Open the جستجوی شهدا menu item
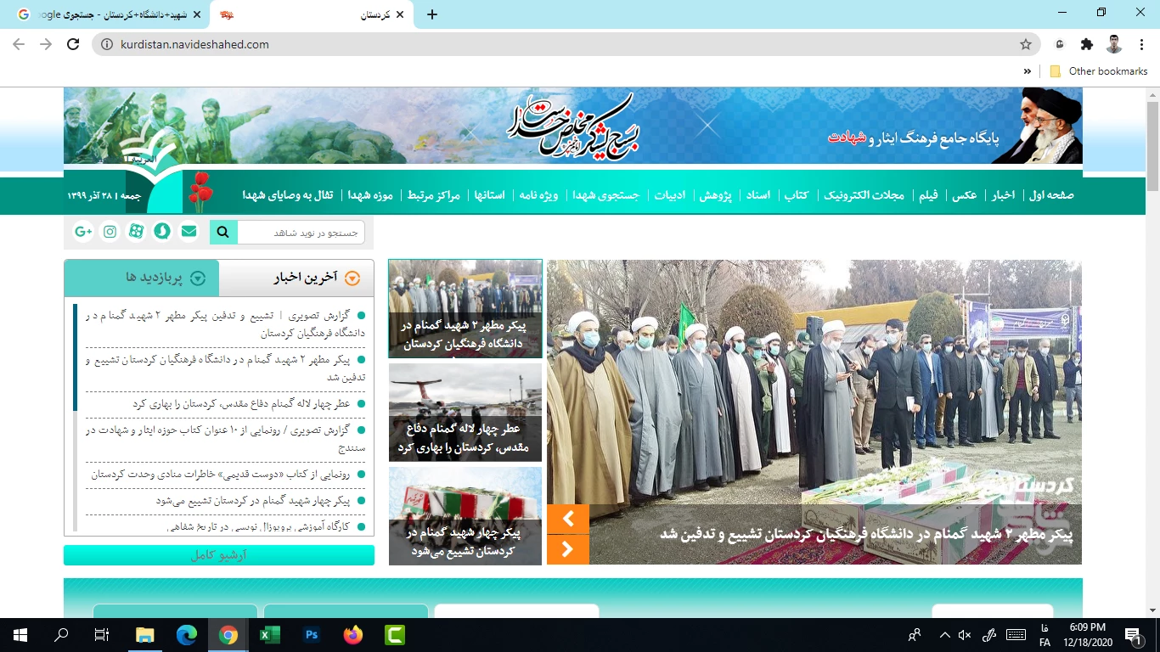 click(605, 195)
